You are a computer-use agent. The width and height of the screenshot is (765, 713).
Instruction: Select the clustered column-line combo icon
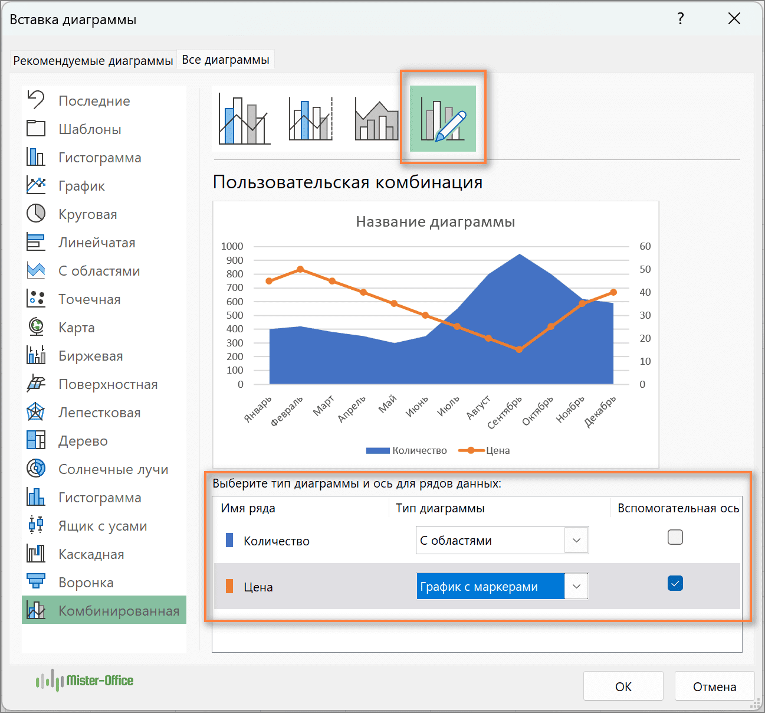(244, 119)
